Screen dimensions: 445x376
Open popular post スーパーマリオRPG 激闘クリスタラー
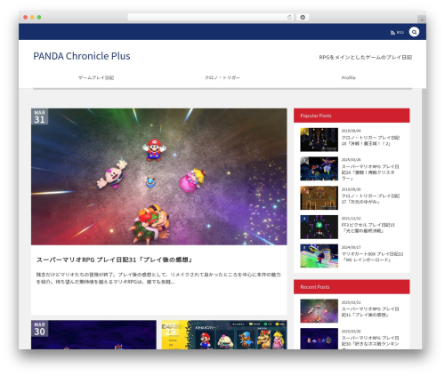[370, 172]
